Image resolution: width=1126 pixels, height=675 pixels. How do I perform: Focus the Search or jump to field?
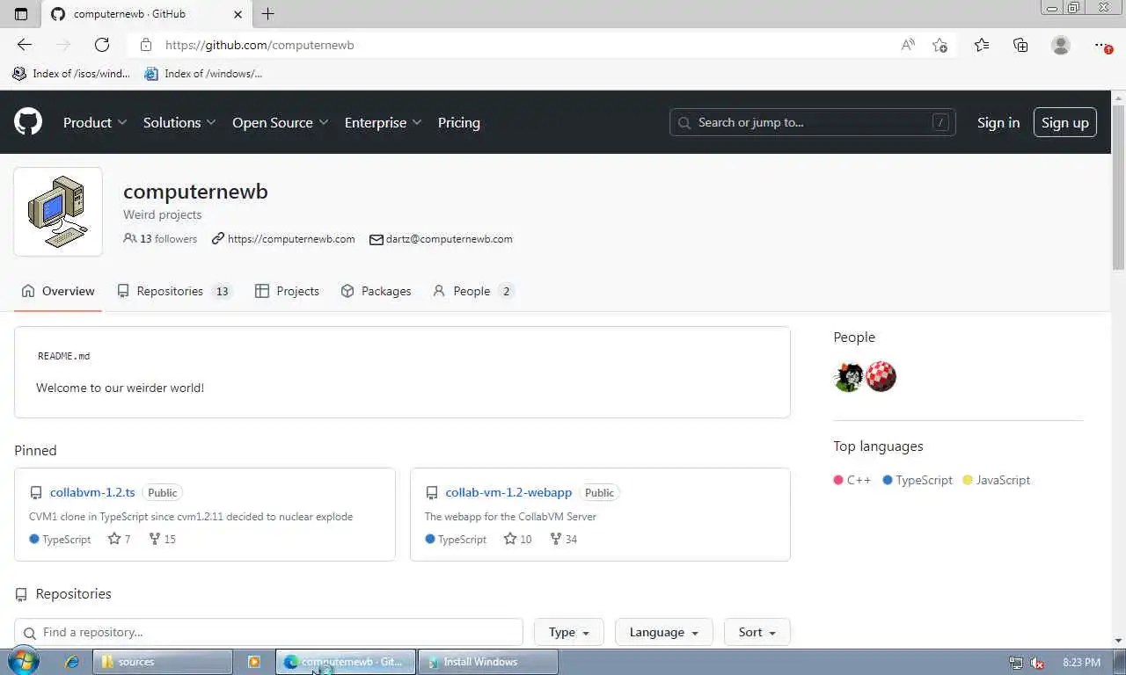(813, 122)
